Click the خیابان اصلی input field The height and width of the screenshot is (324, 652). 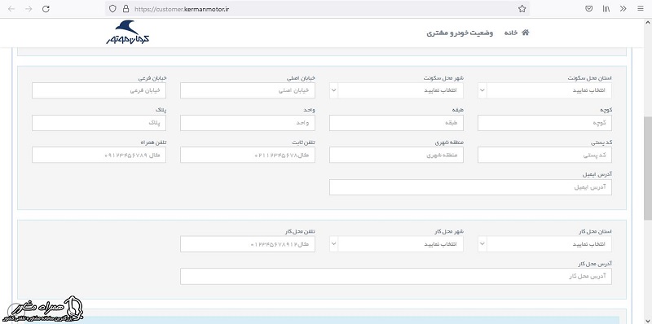tap(248, 90)
